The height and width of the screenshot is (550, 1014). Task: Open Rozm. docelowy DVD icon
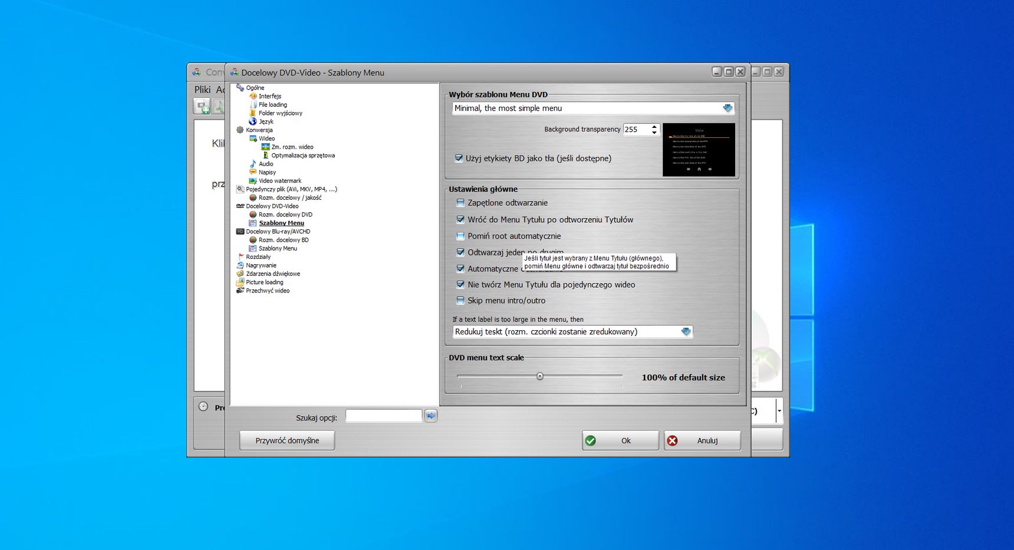pos(253,215)
